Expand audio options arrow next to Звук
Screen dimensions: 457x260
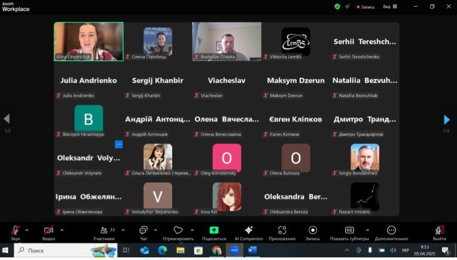pyautogui.click(x=27, y=230)
